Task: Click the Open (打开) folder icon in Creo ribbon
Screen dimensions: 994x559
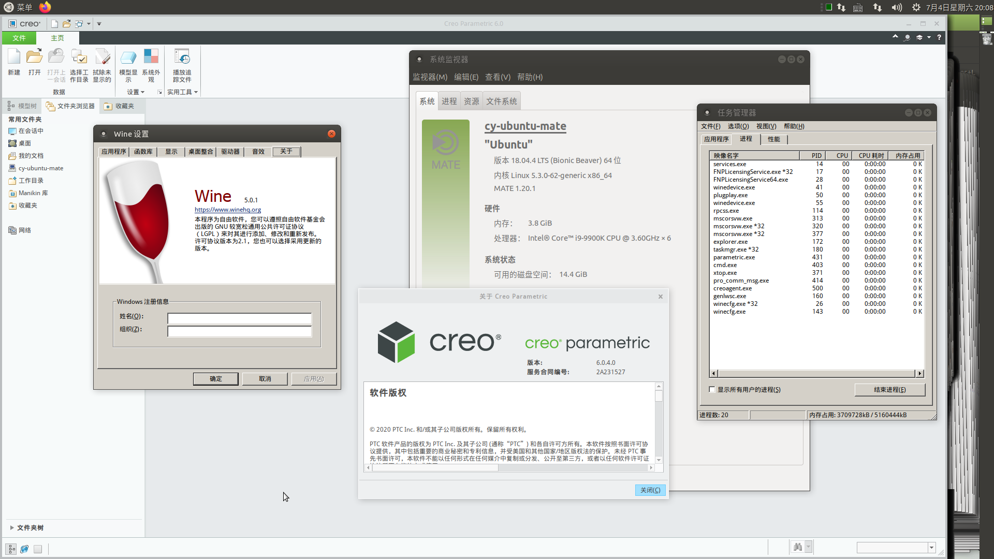Action: point(35,57)
